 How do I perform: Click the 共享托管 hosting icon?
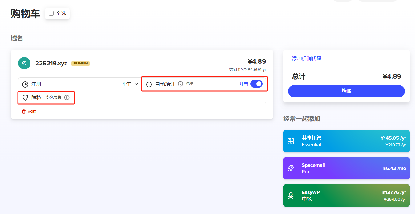click(291, 141)
